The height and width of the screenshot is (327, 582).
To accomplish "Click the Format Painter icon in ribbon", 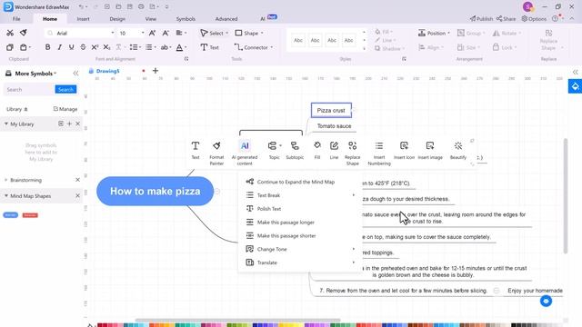I will pos(24,33).
